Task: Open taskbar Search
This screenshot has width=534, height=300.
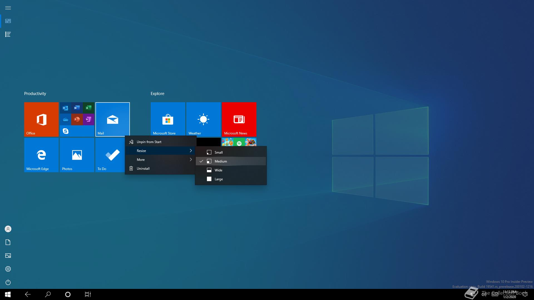Action: pyautogui.click(x=48, y=294)
